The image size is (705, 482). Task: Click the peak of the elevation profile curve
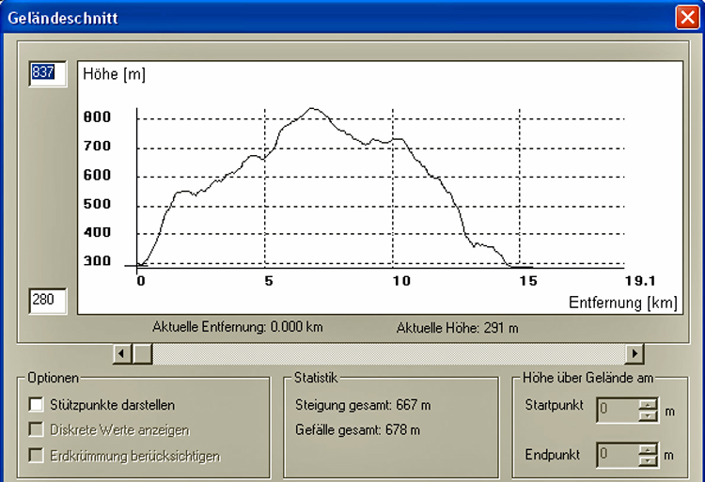312,108
